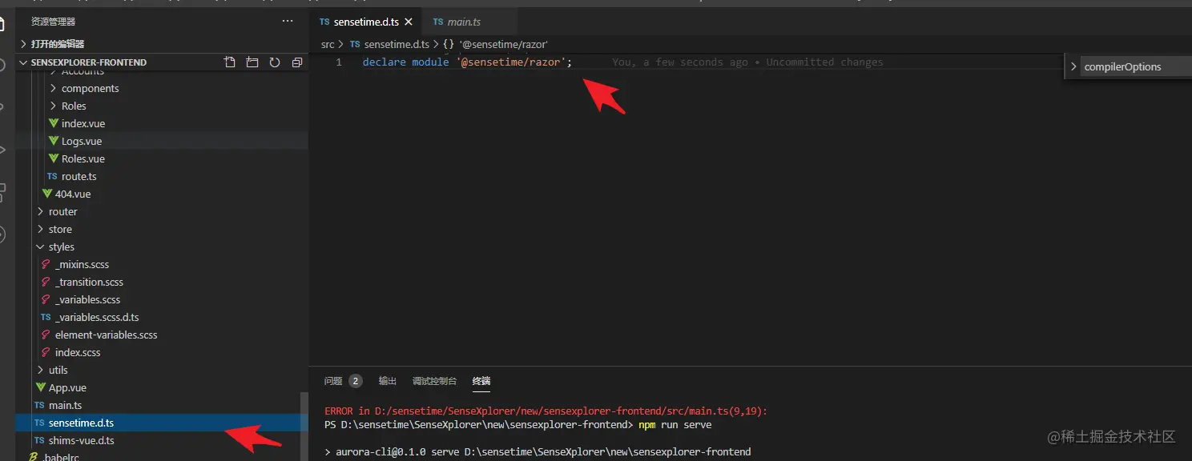Refresh the explorer file tree
The height and width of the screenshot is (461, 1192).
[275, 62]
